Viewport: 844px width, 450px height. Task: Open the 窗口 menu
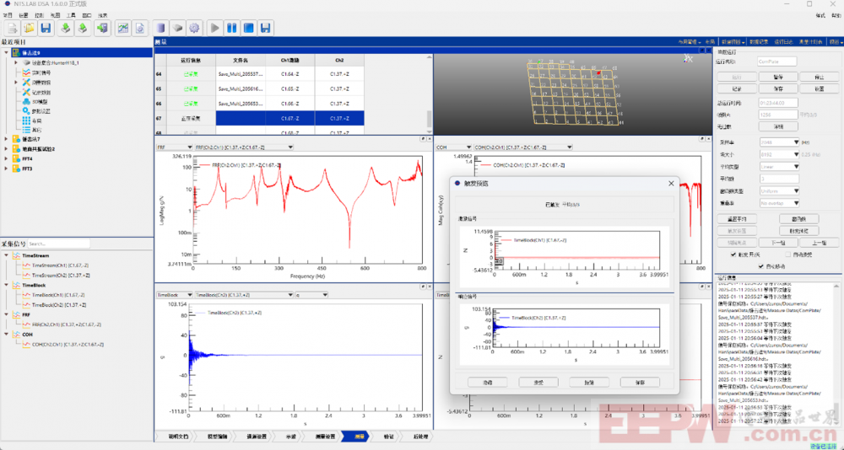coord(87,16)
